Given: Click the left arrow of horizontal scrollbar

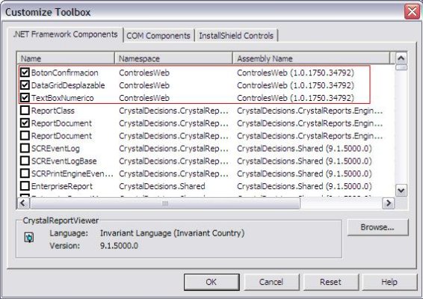Looking at the screenshot, I should tap(23, 203).
